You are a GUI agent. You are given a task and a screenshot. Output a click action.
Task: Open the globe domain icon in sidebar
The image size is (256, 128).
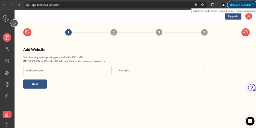[7, 84]
